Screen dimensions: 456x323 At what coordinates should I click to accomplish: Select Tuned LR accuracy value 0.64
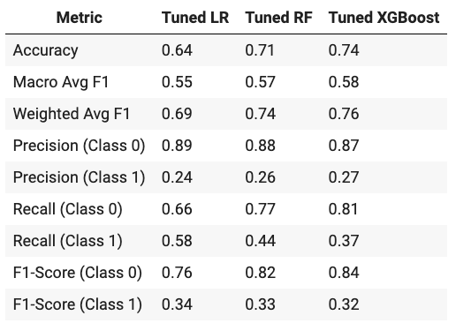click(177, 50)
